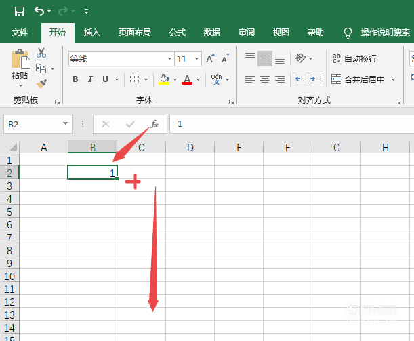414x341 pixels.
Task: Cut selection with the scissors icon
Action: [41, 53]
